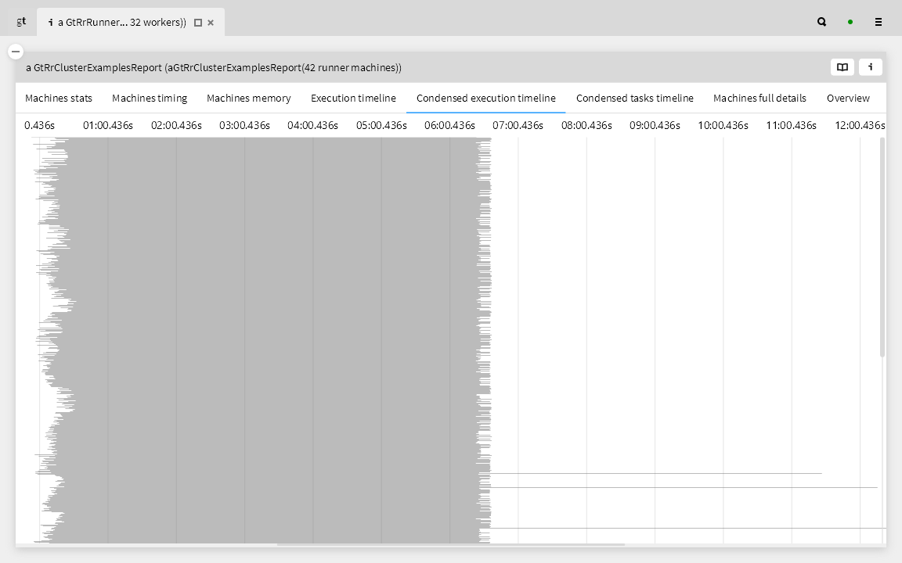Screen dimensions: 902x563
Task: Open the Machines memory tab
Action: [x=248, y=99]
